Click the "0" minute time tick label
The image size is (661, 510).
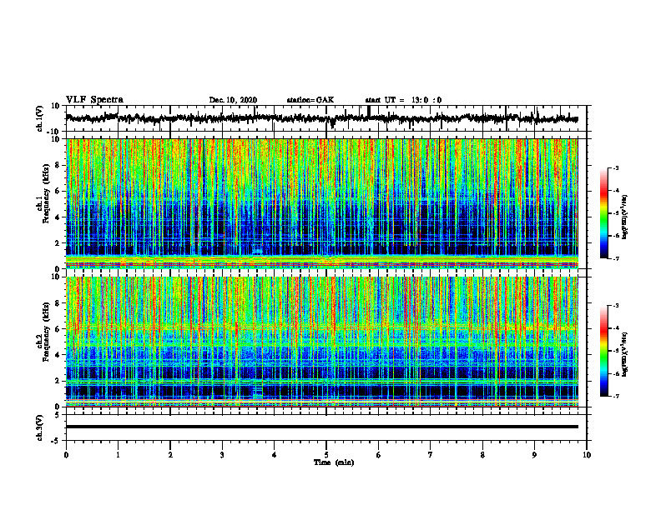66,455
